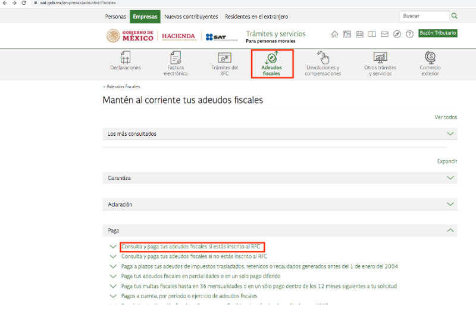Click the Buzón Tributario button
This screenshot has width=476, height=311.
tap(438, 33)
